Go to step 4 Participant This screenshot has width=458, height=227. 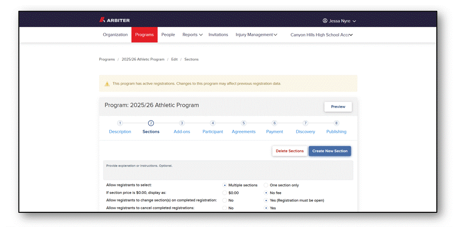point(212,131)
